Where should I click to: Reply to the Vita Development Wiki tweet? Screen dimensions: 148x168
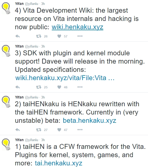pyautogui.click(x=18, y=36)
